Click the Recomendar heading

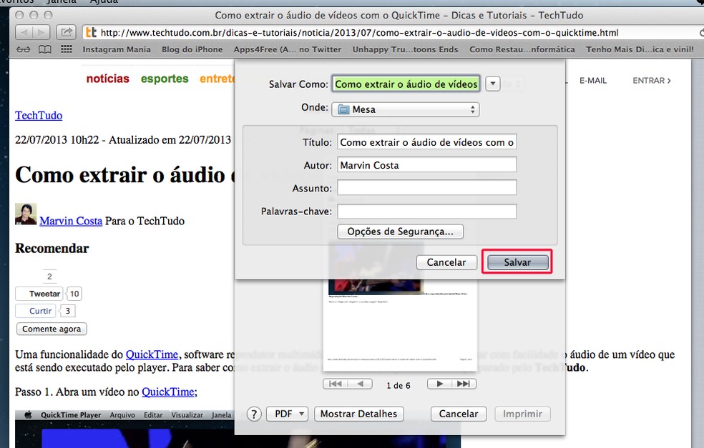click(52, 248)
